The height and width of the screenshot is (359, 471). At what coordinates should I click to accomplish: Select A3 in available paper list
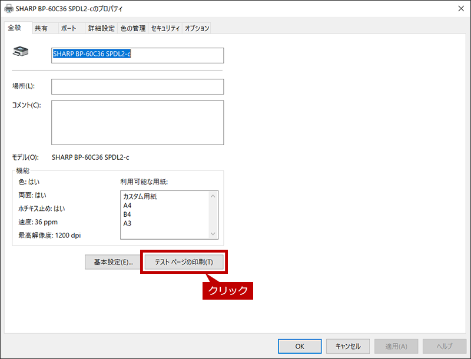[x=127, y=223]
